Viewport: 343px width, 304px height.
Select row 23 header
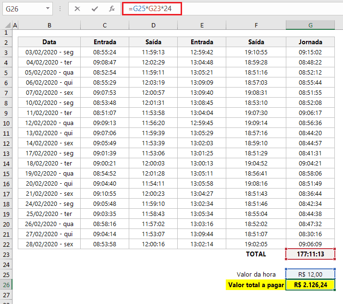click(x=6, y=254)
